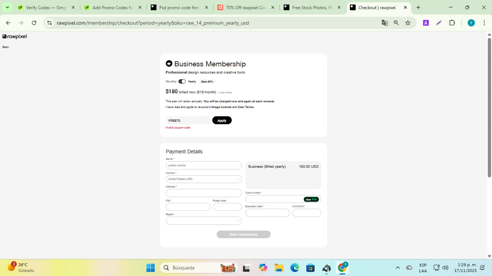Open the Extensions puzzle icon
492x276 pixels.
tap(452, 23)
